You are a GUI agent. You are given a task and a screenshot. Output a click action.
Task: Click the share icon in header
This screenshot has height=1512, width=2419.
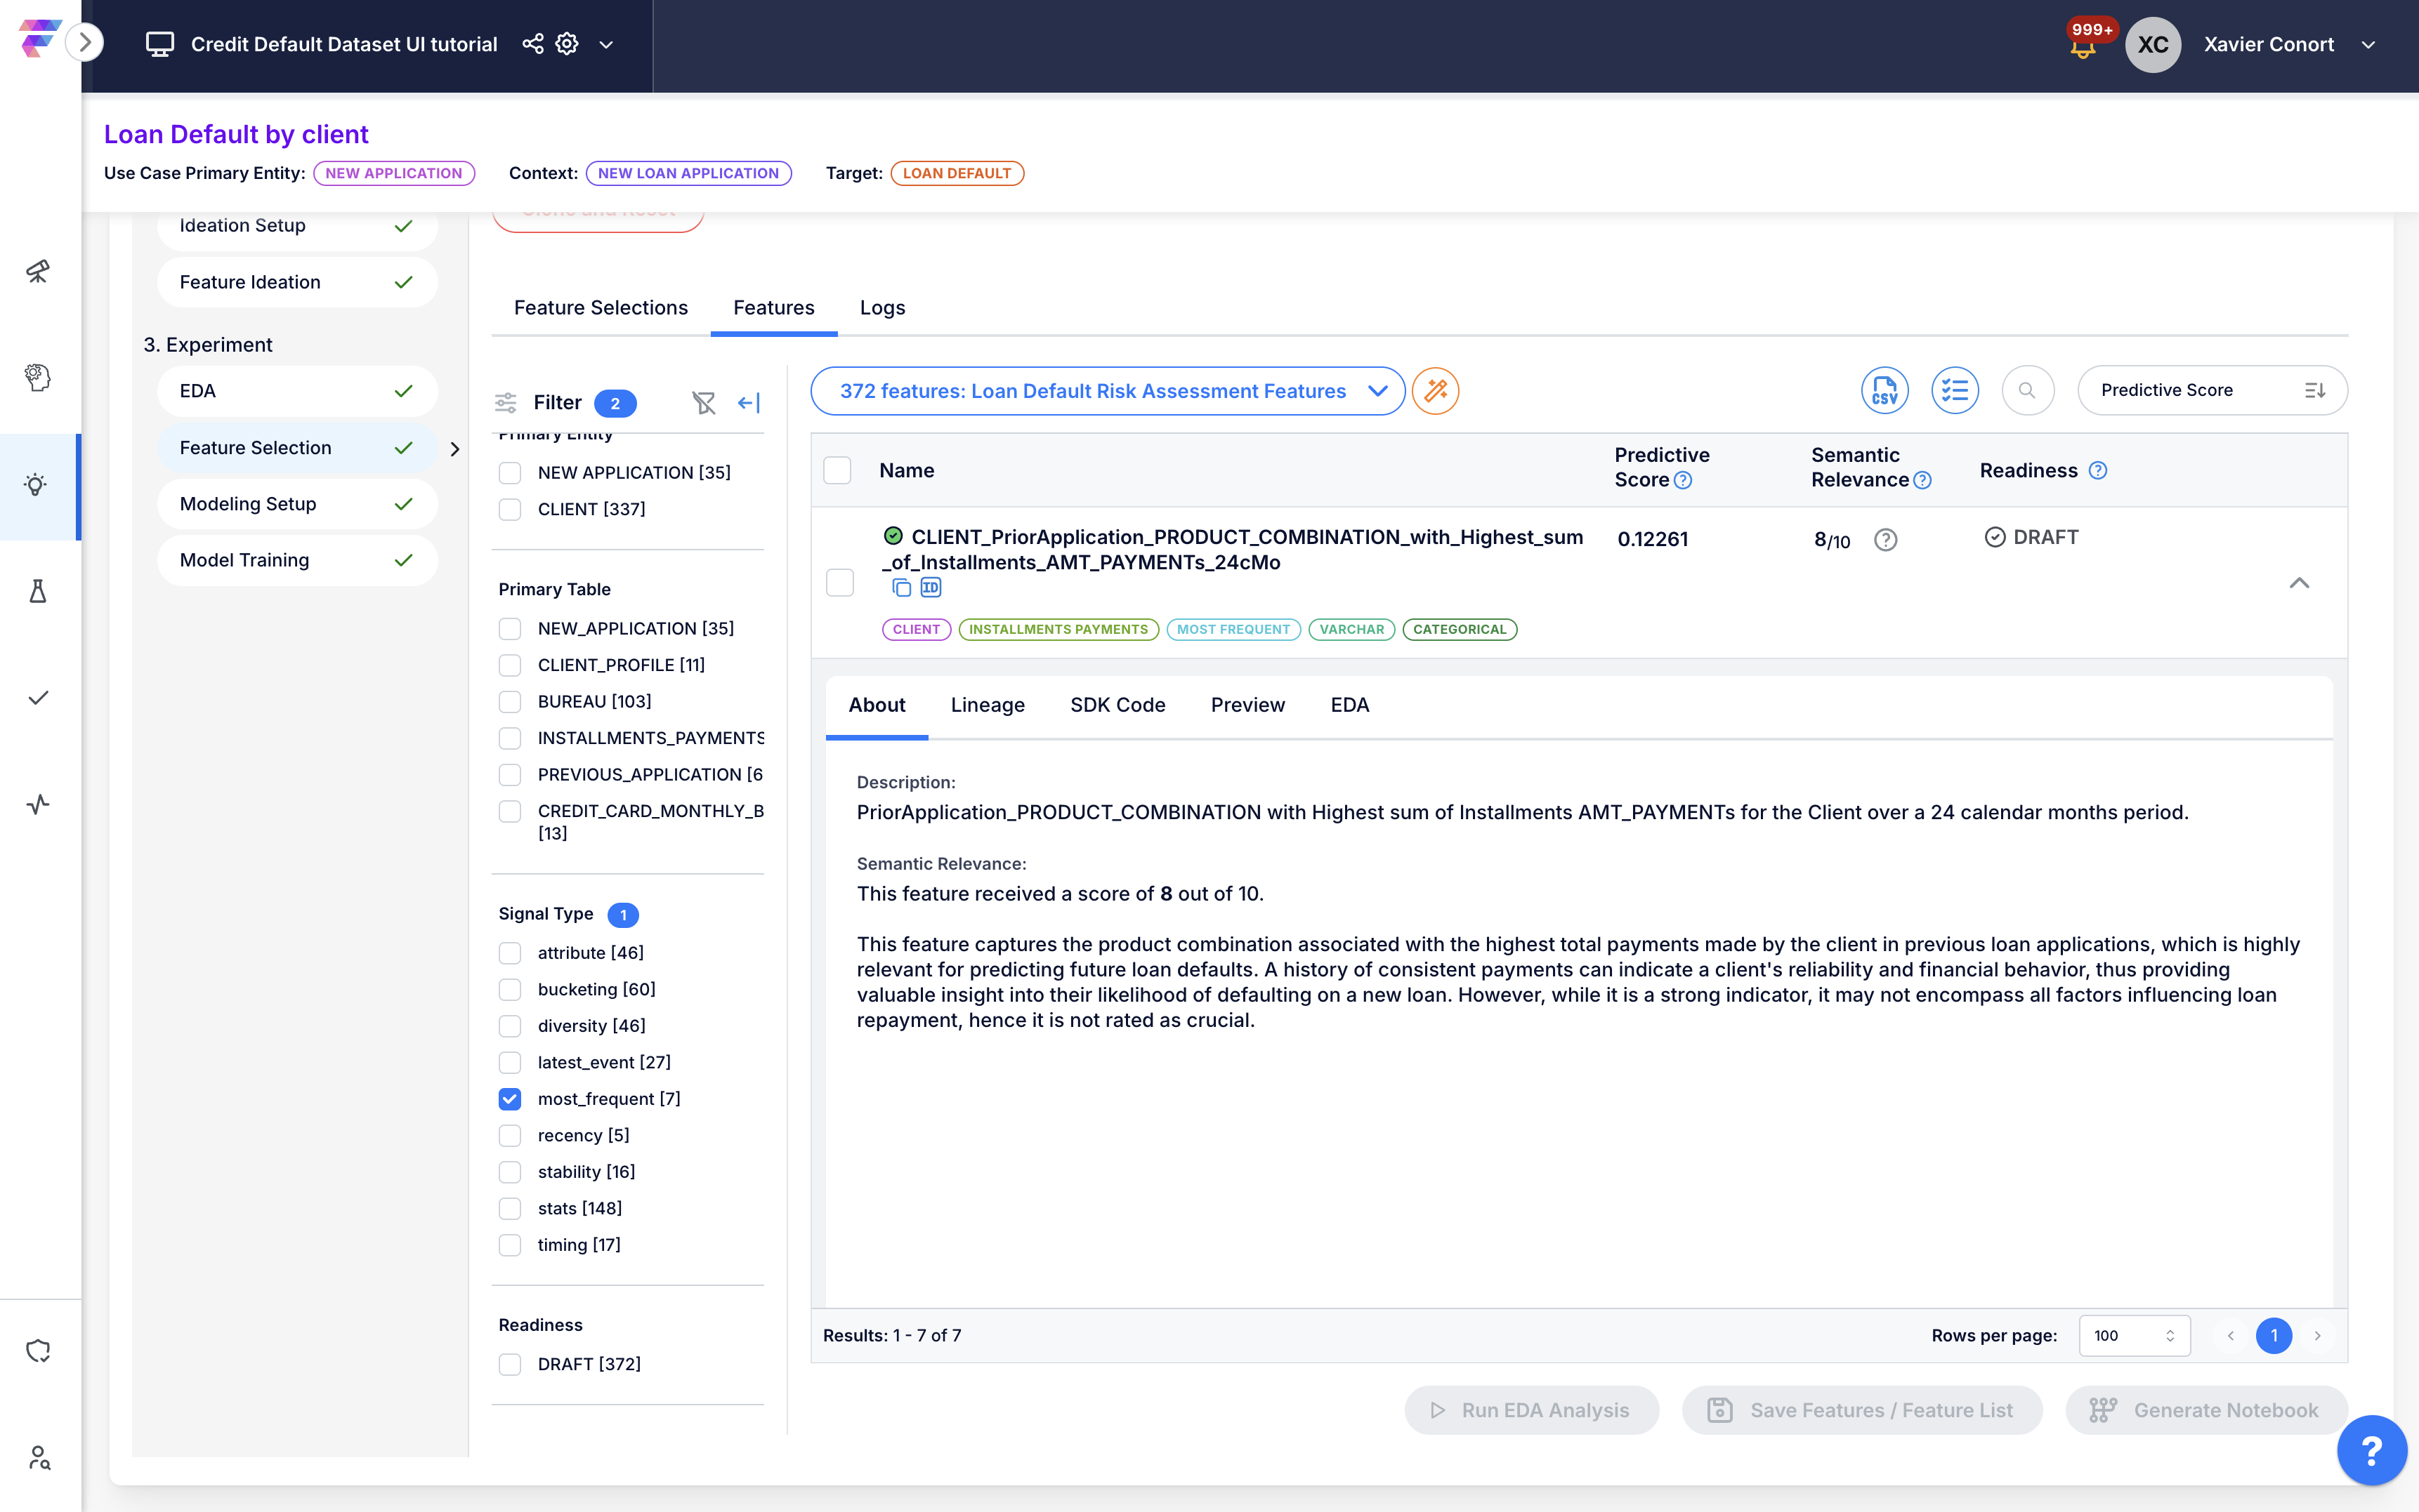coord(533,44)
